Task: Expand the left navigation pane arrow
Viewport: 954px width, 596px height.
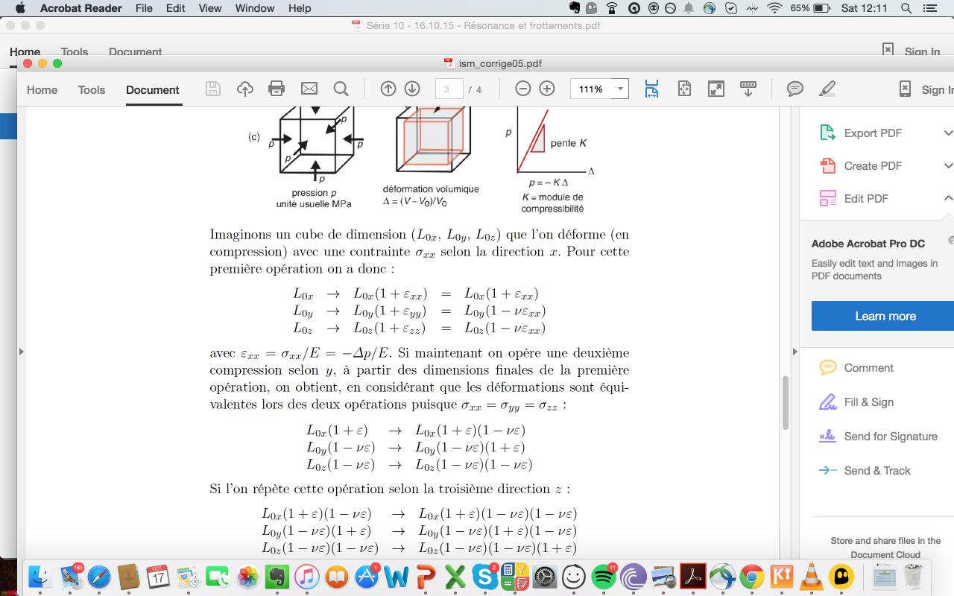Action: tap(21, 351)
